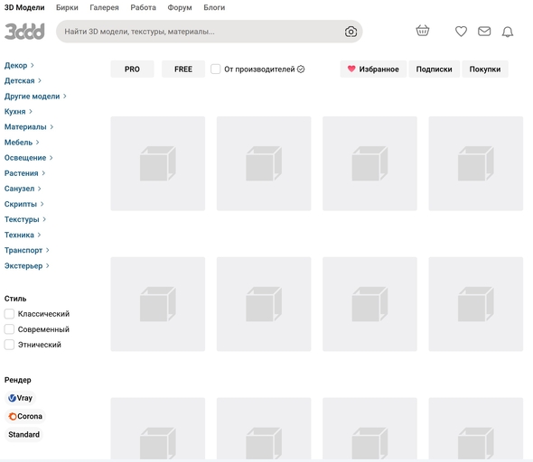Enable the От производителей checkbox
The width and height of the screenshot is (533, 462).
pos(216,69)
